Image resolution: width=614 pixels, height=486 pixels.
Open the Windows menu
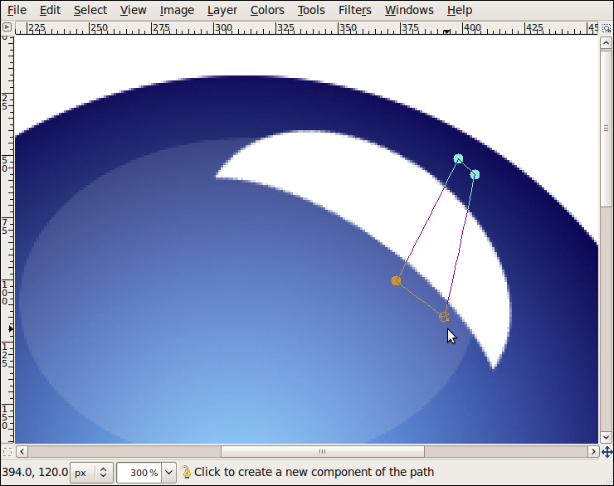coord(409,10)
